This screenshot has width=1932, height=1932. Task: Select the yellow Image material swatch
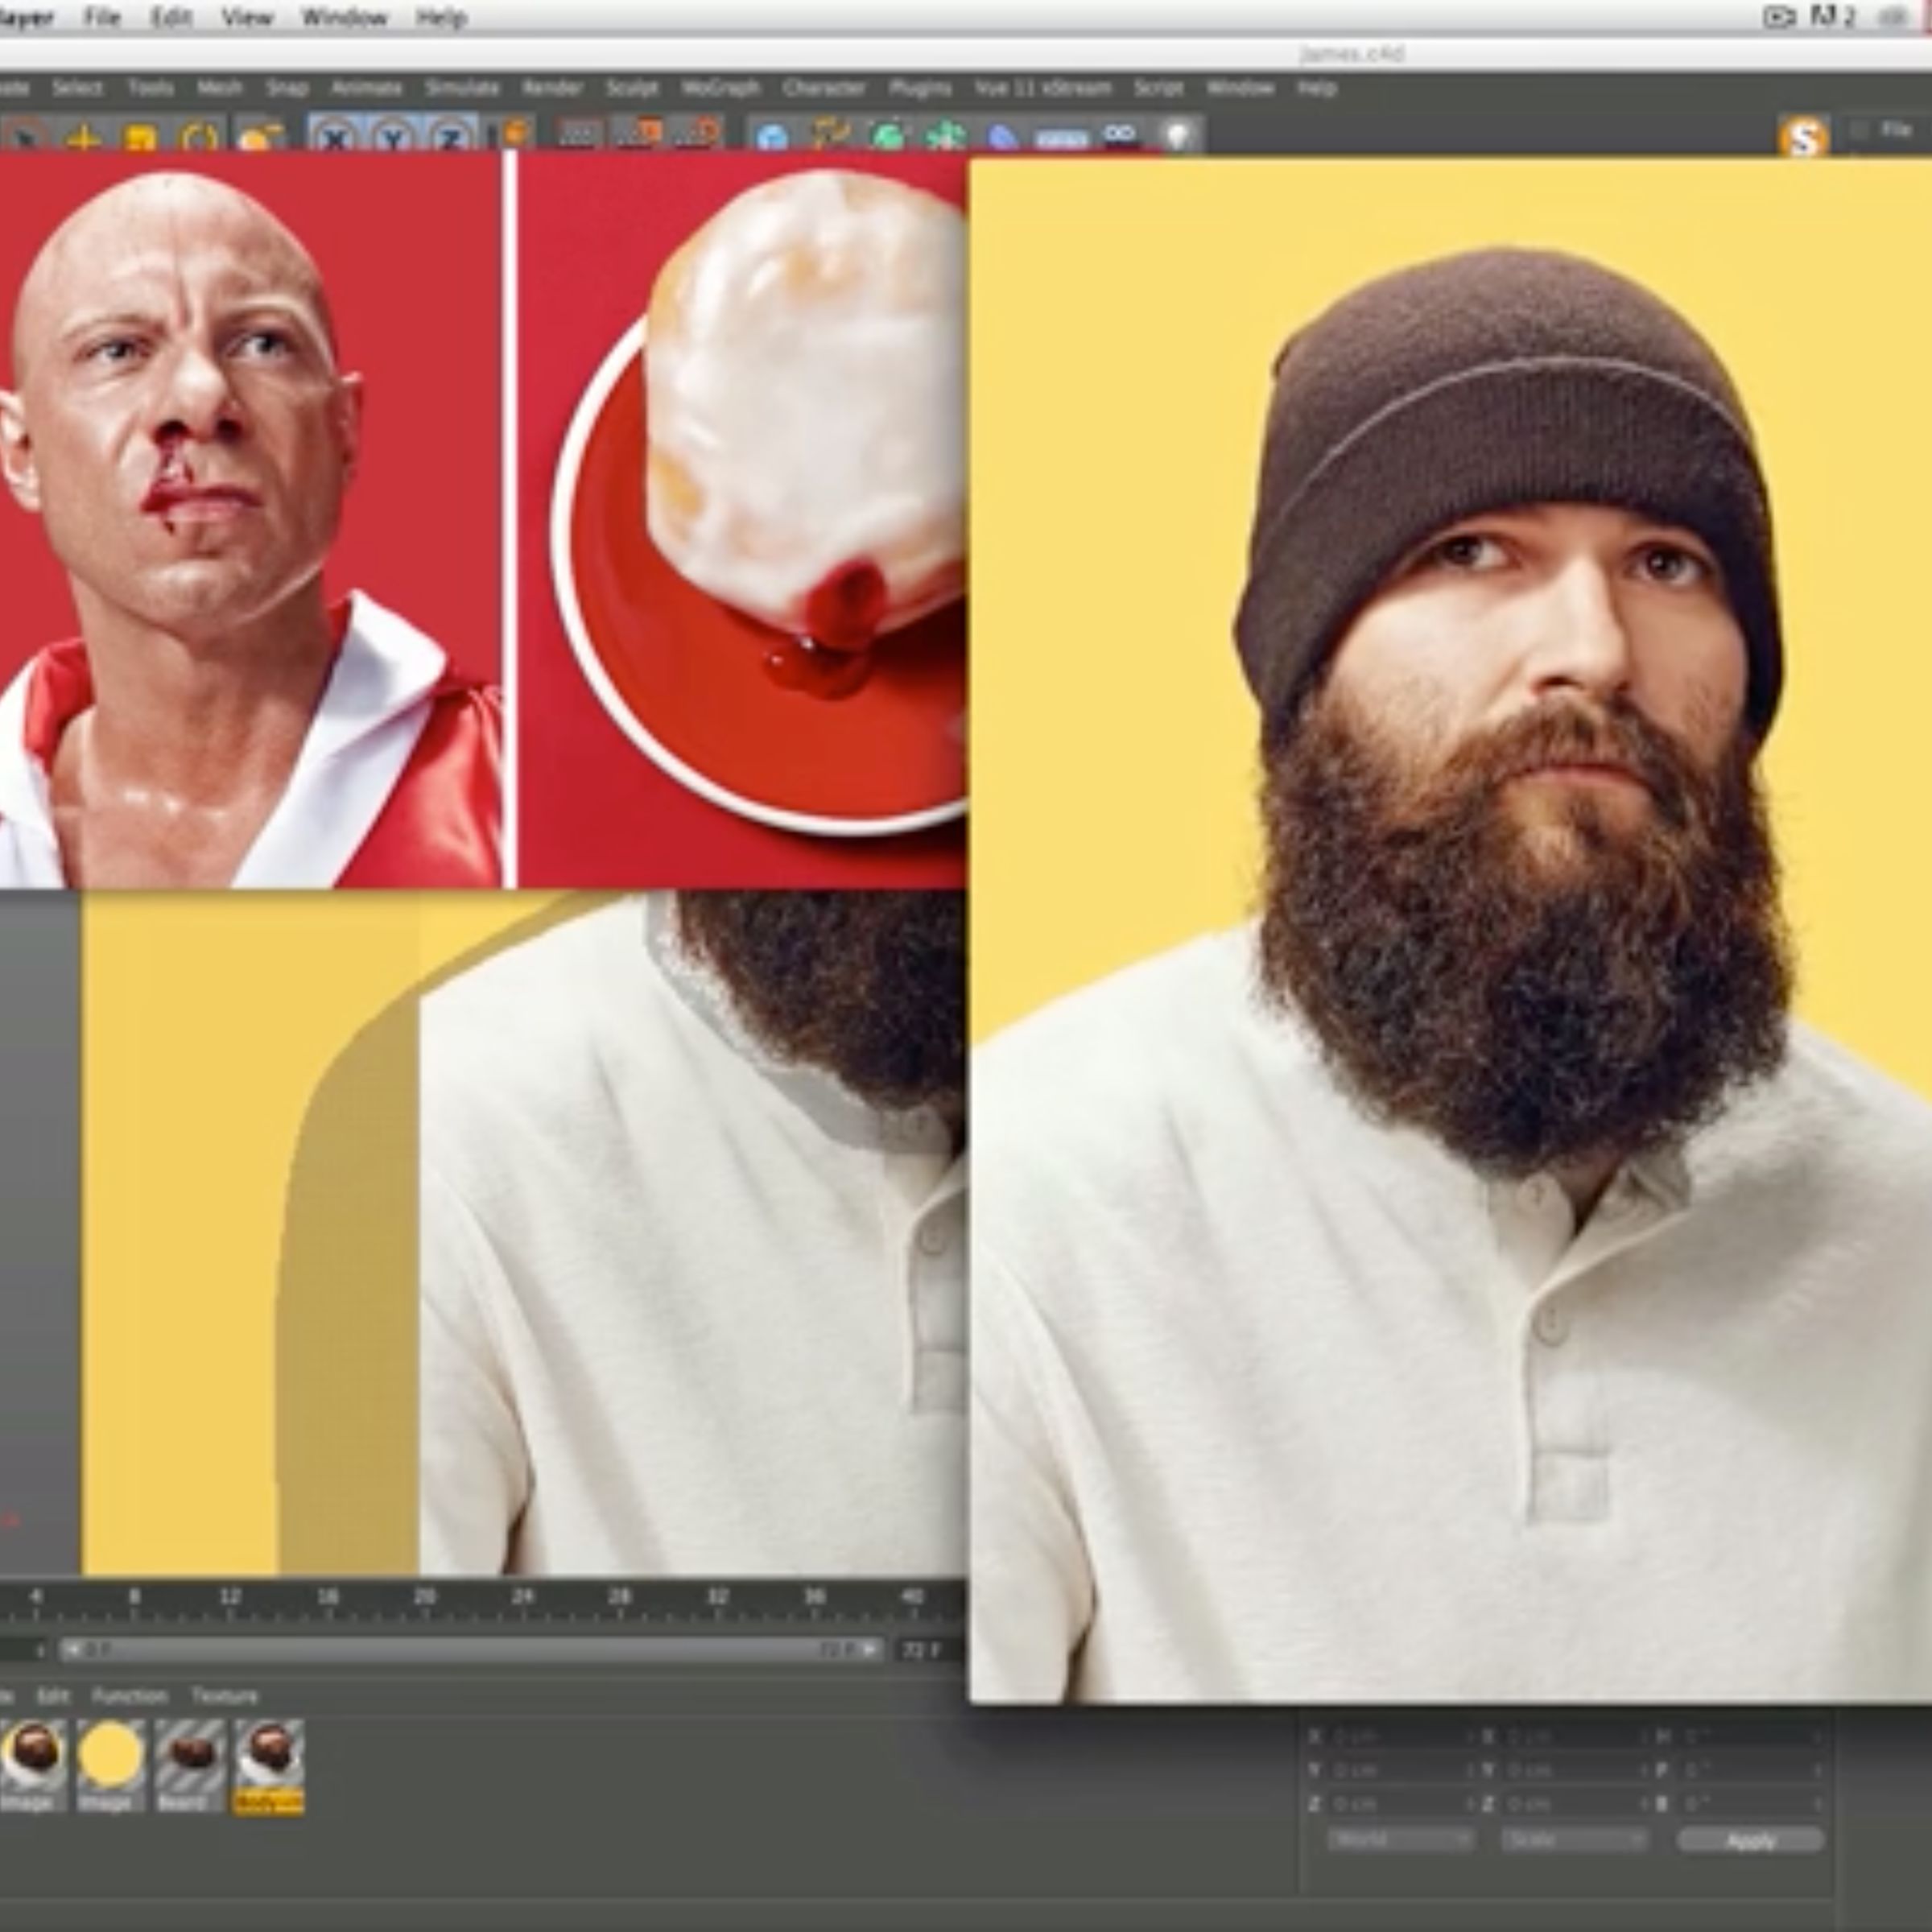[110, 1755]
